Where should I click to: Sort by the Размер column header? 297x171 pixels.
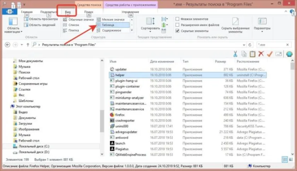[220, 62]
